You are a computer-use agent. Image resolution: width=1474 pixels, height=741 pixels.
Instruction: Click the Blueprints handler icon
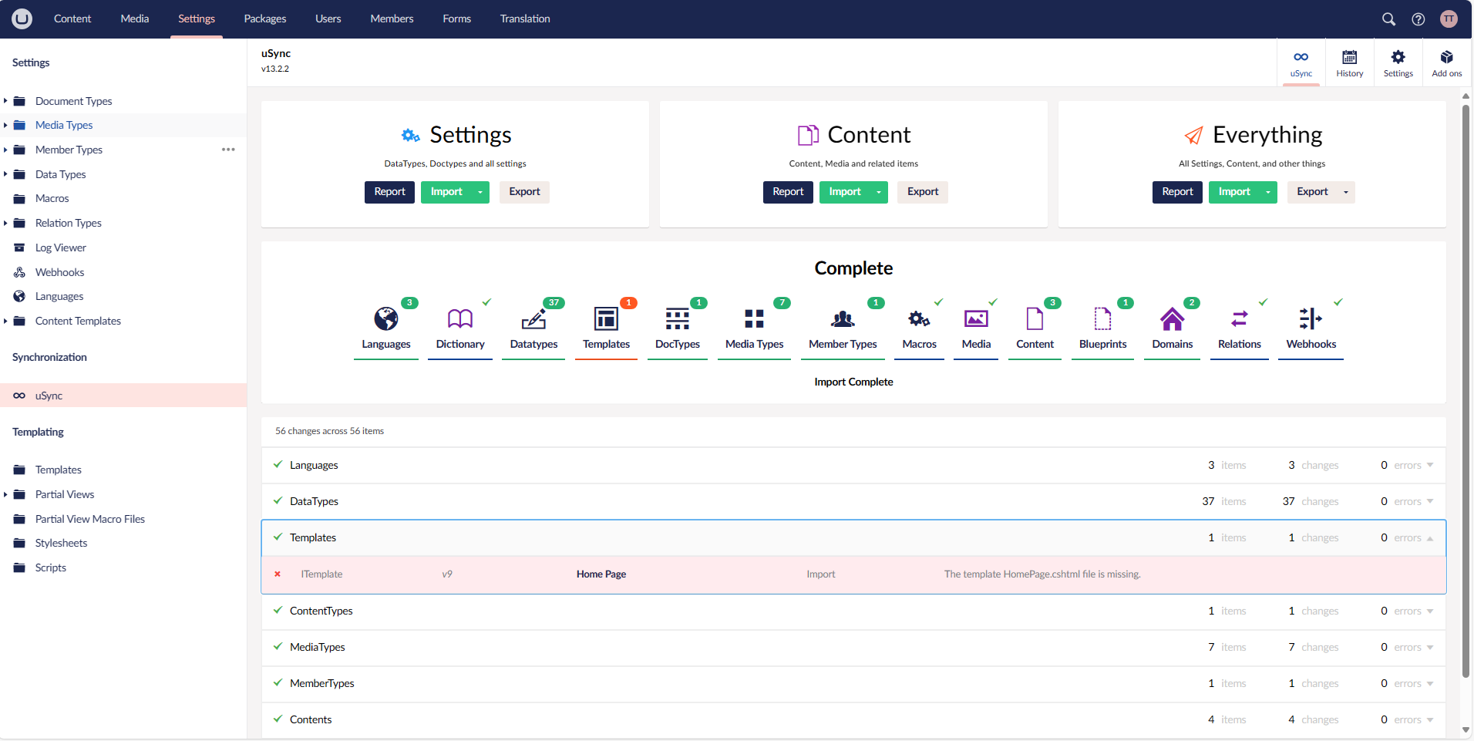pos(1102,318)
